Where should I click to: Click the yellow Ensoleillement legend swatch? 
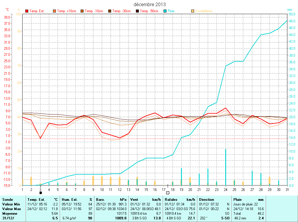[193, 11]
